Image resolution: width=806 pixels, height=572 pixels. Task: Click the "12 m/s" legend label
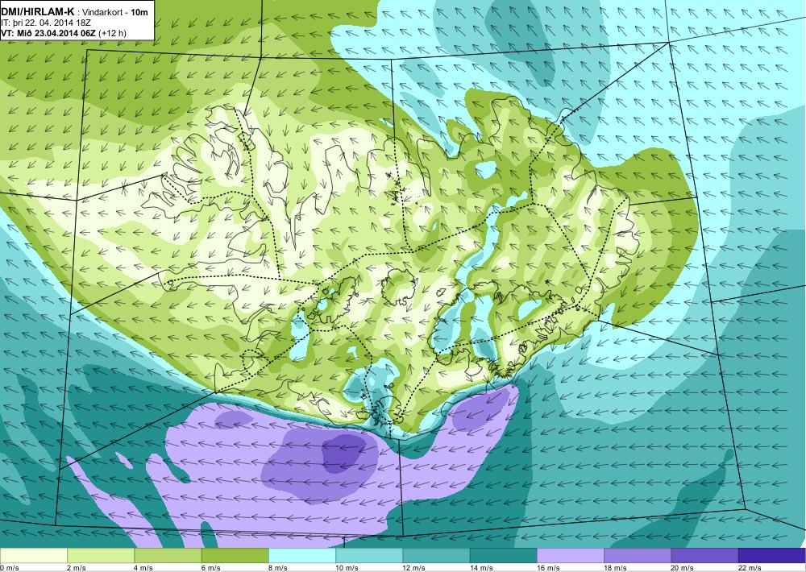pos(414,568)
